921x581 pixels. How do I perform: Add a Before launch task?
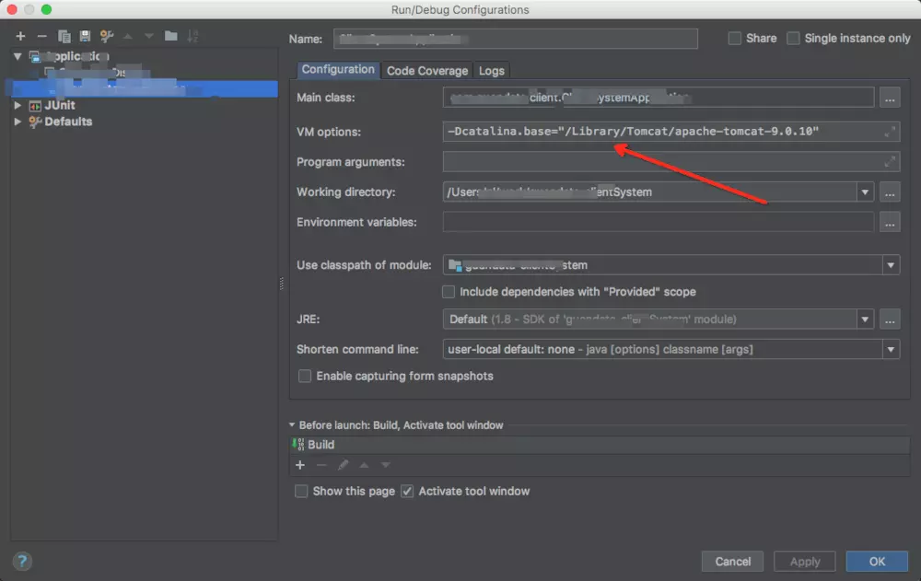[300, 465]
